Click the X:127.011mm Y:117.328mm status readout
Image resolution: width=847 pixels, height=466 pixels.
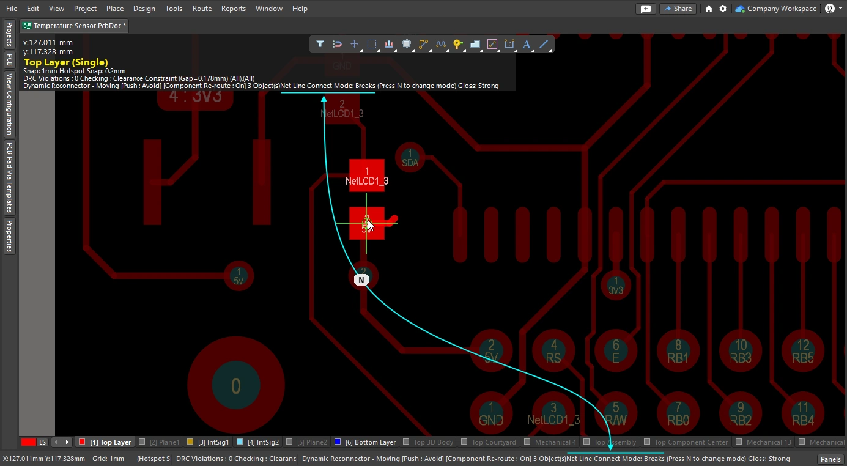coord(44,459)
